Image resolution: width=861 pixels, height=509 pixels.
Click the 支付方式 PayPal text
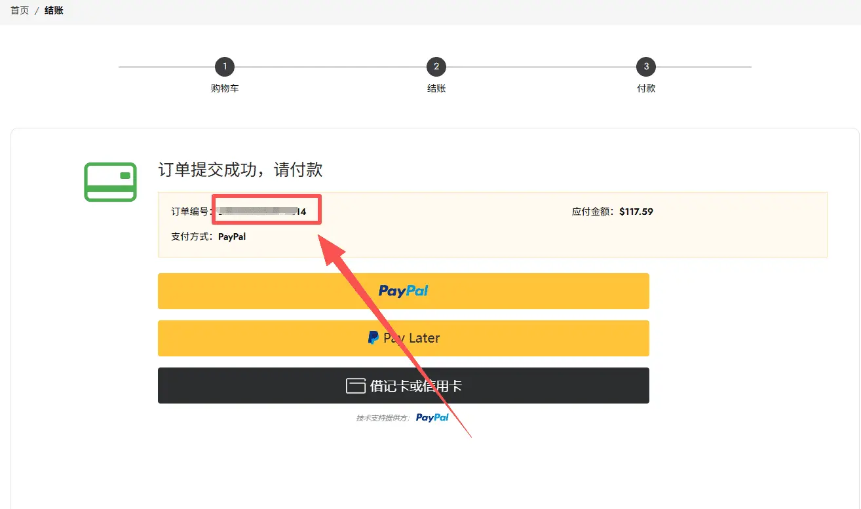pyautogui.click(x=231, y=236)
